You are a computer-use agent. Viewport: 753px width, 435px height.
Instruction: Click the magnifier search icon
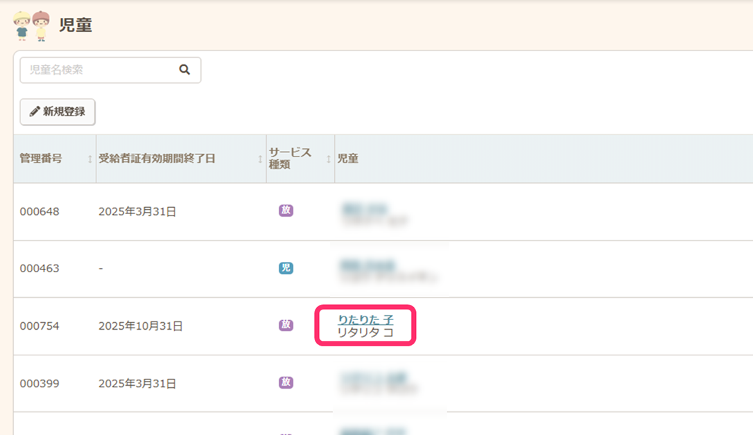tap(184, 70)
